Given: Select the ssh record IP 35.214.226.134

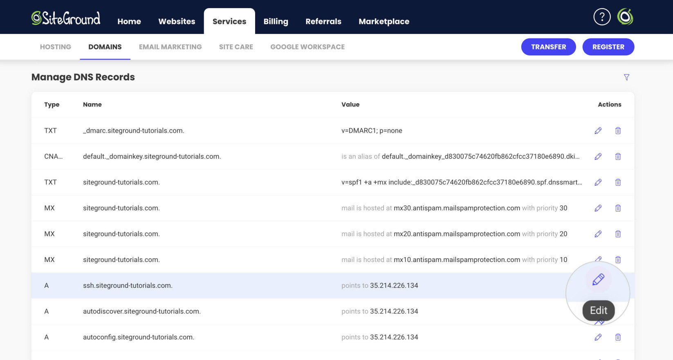Looking at the screenshot, I should click(394, 285).
